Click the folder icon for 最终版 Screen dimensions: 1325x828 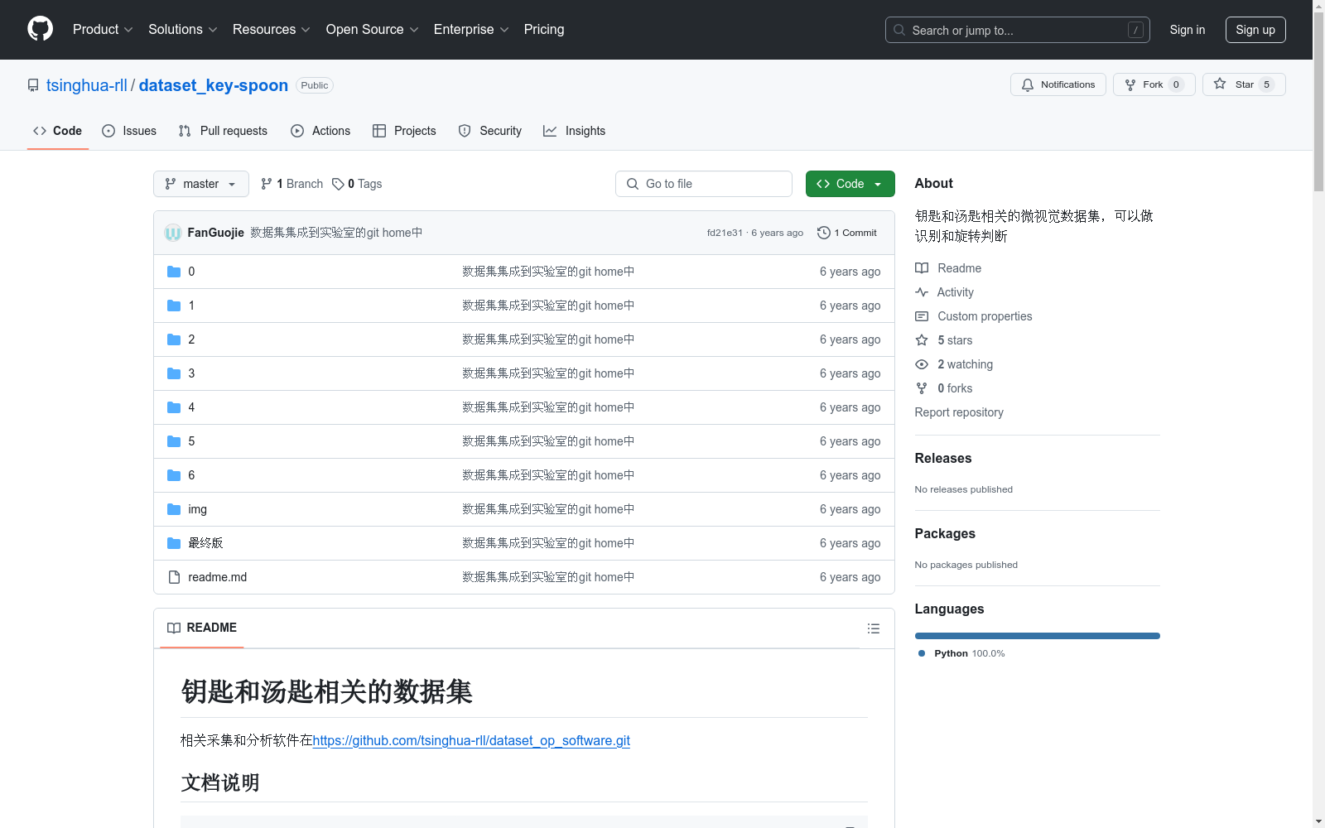[x=174, y=543]
